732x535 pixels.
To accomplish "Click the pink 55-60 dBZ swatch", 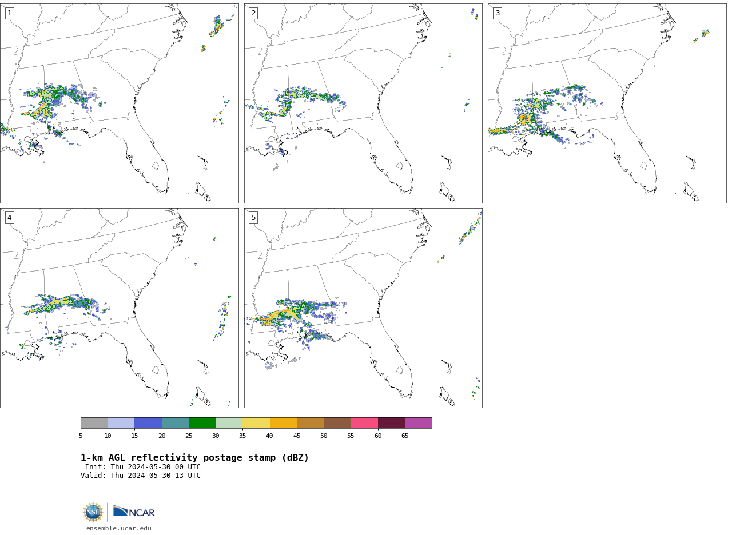I will pos(364,423).
